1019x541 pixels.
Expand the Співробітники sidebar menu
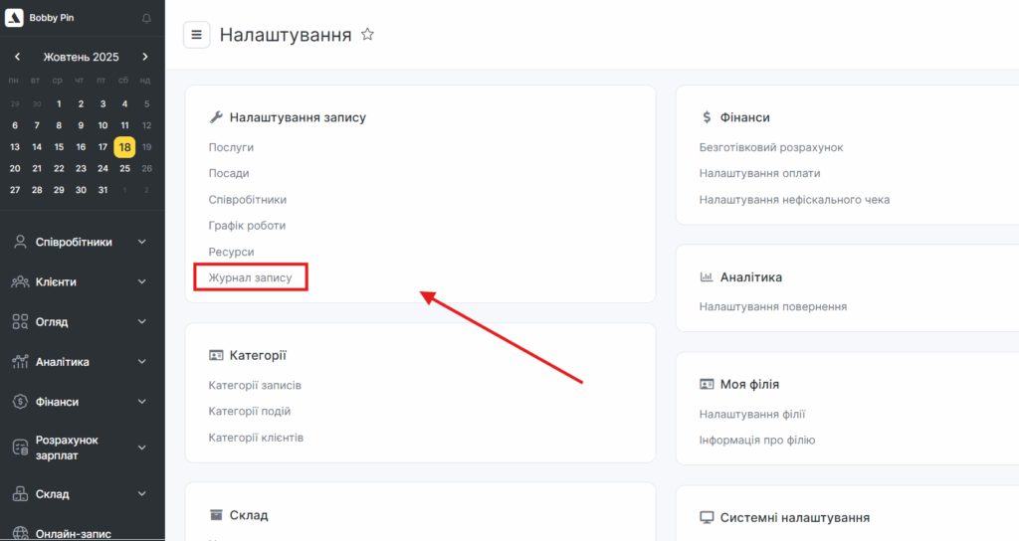[x=141, y=242]
